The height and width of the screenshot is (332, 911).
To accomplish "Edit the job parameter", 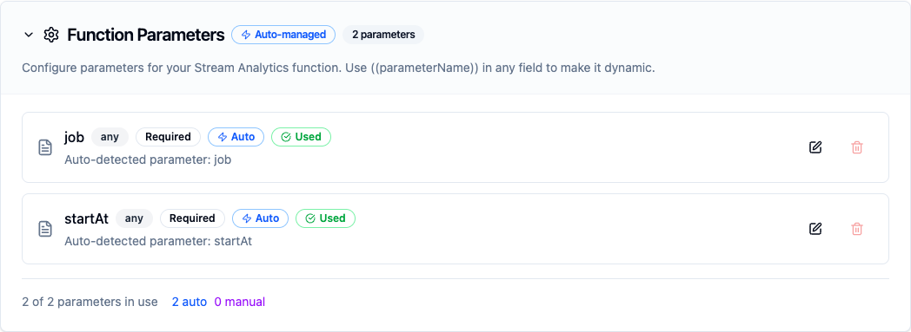I will point(815,147).
